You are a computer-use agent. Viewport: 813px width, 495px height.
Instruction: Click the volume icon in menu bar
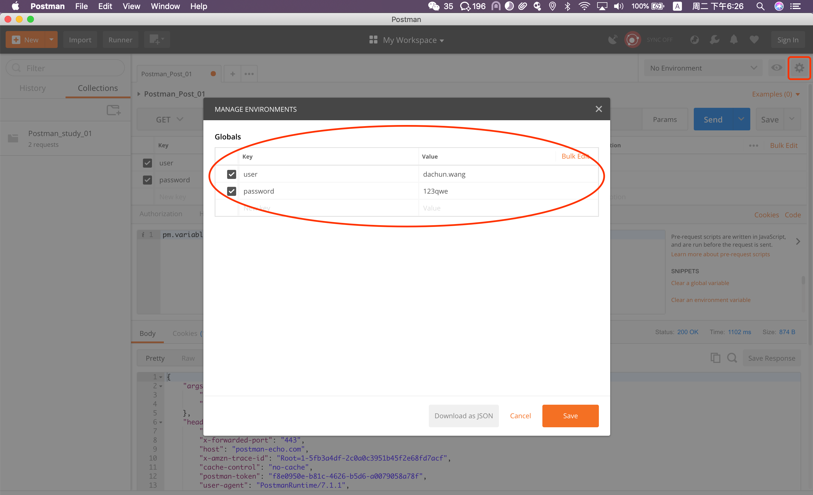(x=618, y=6)
